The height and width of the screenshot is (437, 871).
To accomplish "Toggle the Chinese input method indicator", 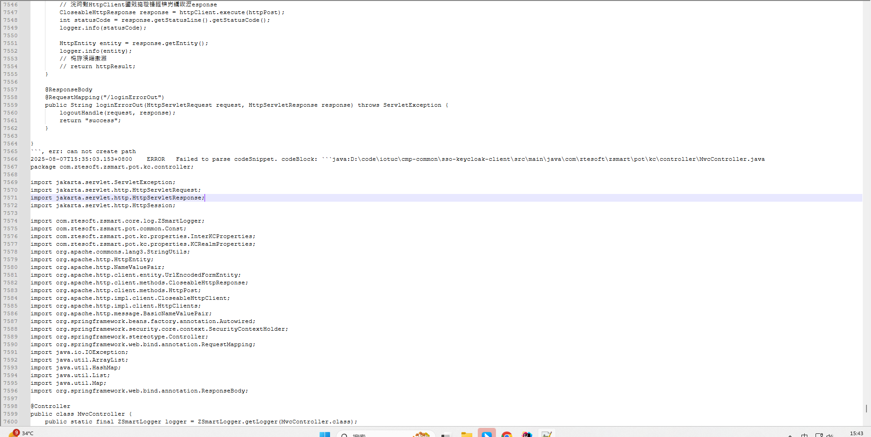I will [804, 435].
